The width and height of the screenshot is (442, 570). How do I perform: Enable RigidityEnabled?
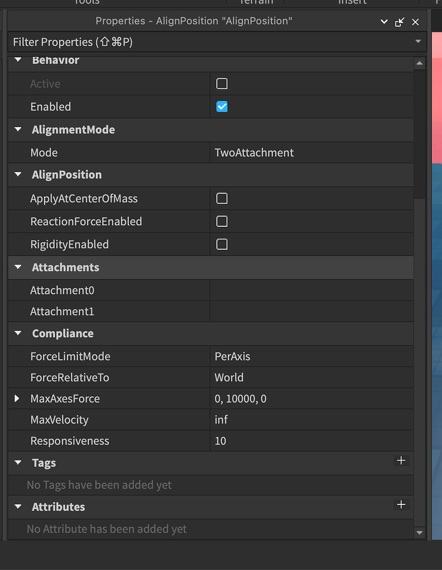tap(222, 244)
